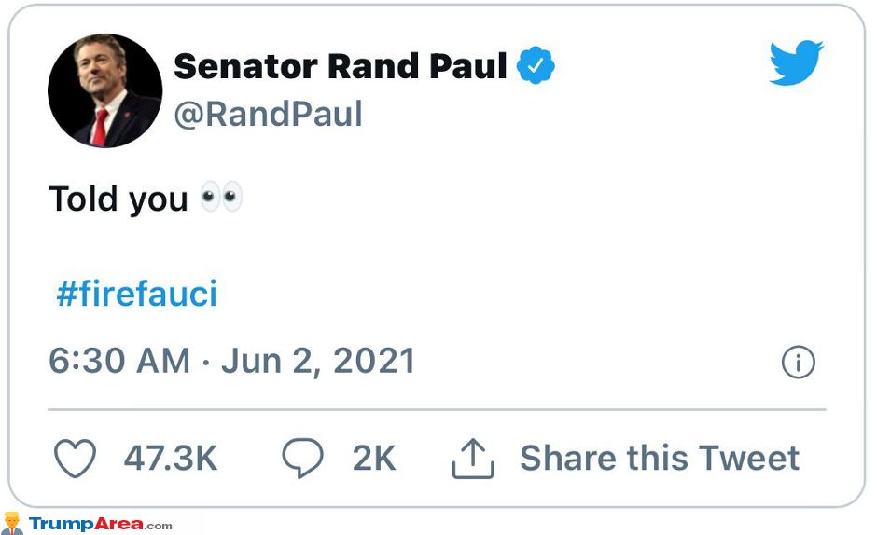
Task: Open the #firefauci hashtag
Action: tap(136, 294)
